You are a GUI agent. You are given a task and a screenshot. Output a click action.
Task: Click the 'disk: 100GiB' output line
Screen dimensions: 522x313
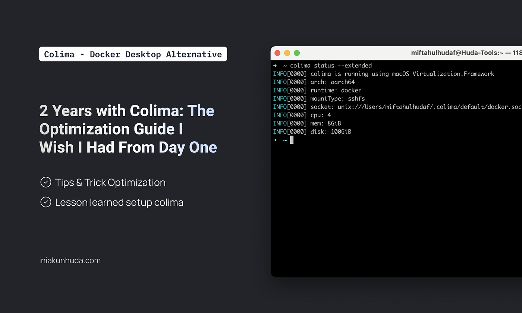[312, 132]
